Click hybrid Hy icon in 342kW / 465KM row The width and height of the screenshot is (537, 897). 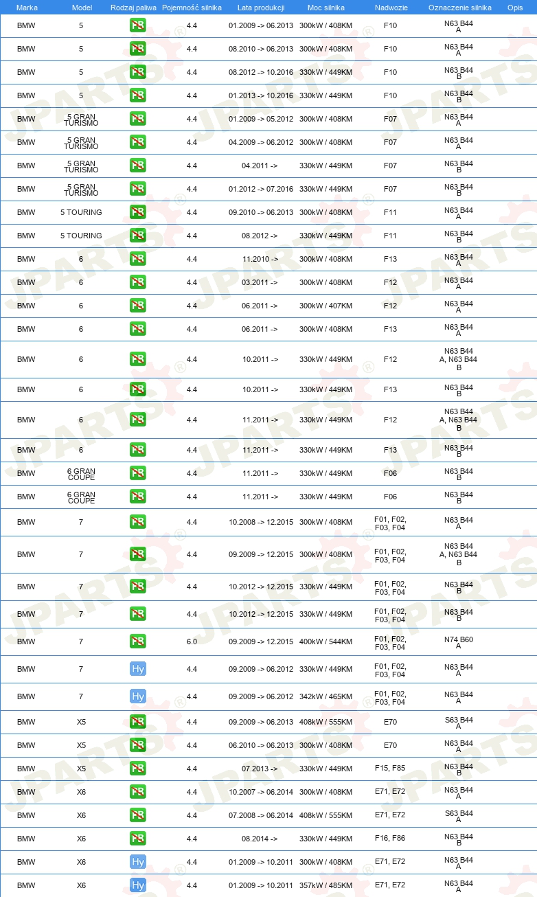point(137,696)
